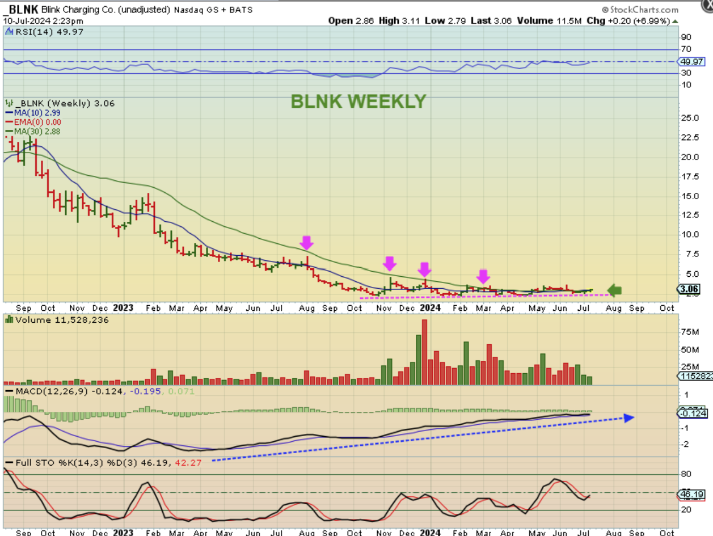Click the candlestick legend icon beside _BLNK (Weekly)
713x536 pixels.
pyautogui.click(x=8, y=103)
